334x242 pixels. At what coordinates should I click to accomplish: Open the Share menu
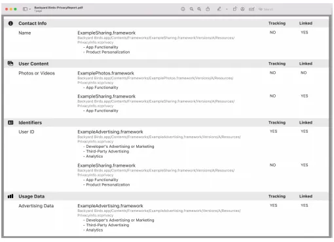208,9
